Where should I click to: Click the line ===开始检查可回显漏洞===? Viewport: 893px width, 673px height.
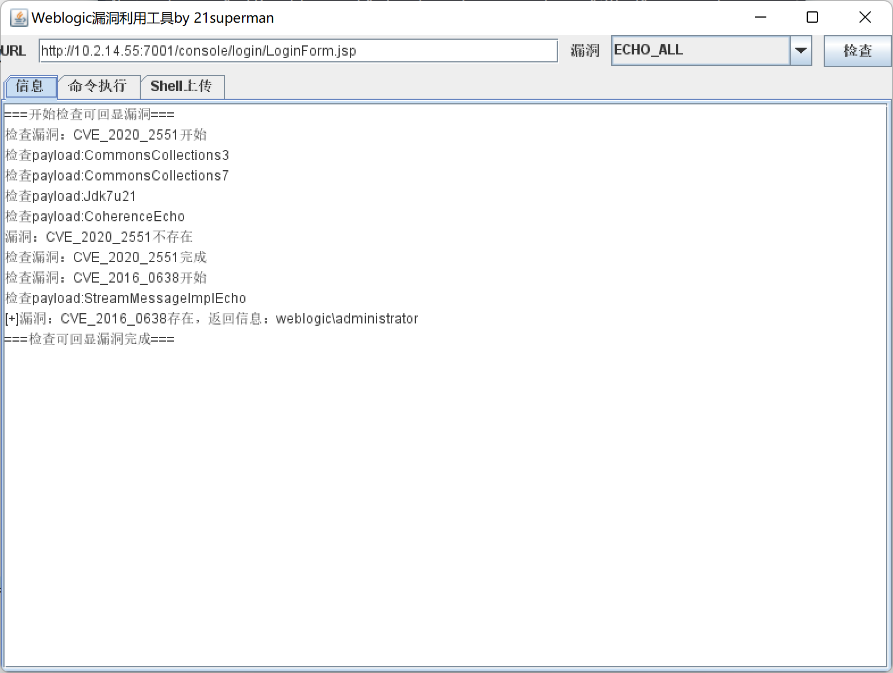[89, 114]
